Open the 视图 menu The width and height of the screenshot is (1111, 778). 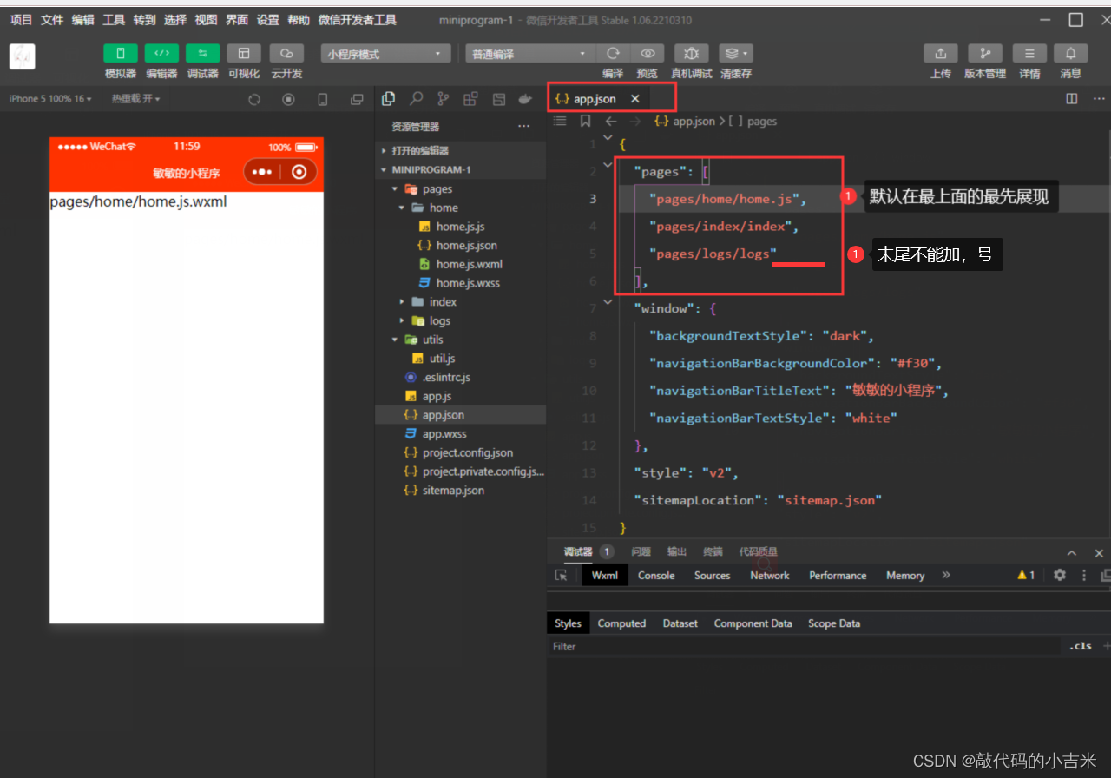tap(206, 20)
